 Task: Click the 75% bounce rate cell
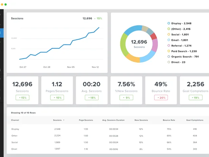(x=169, y=129)
